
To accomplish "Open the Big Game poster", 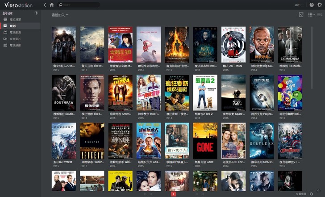I will [x=262, y=45].
